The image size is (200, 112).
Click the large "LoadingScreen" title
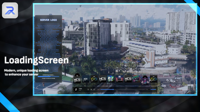[x=36, y=60]
